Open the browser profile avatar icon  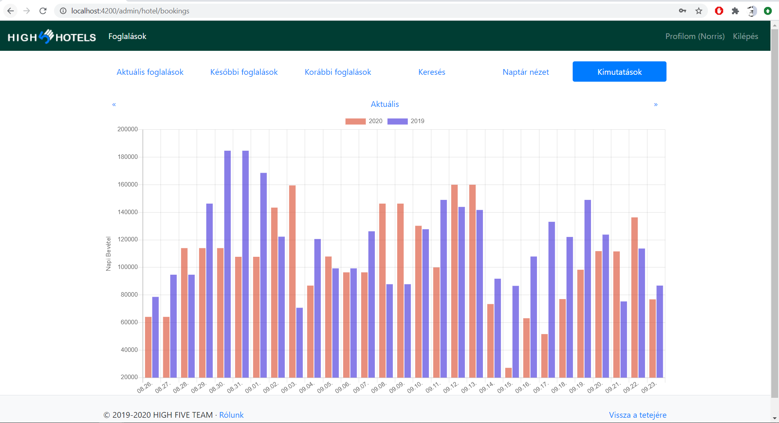[x=751, y=11]
